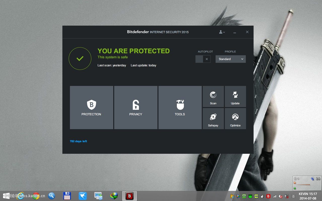Open the taskbar clock showing 15:17
This screenshot has width=322, height=201.
[x=308, y=196]
